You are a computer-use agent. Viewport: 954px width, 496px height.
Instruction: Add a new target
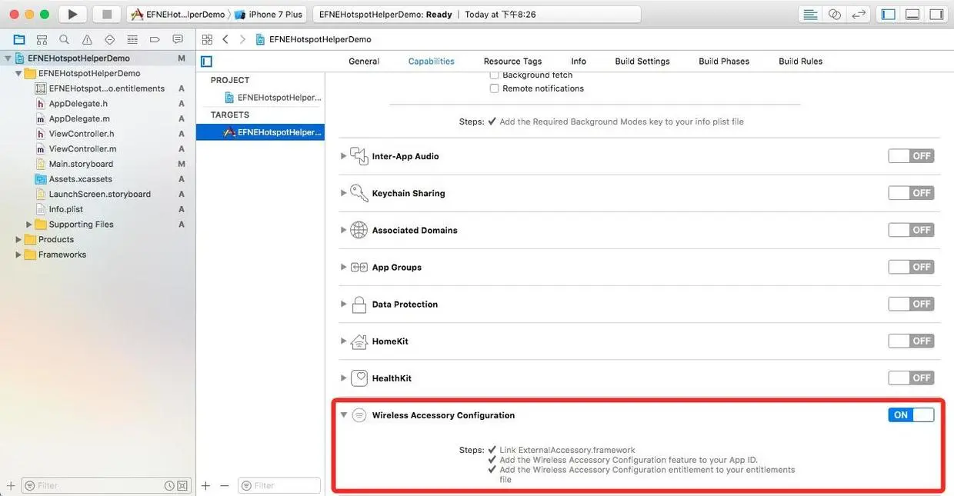coord(206,486)
